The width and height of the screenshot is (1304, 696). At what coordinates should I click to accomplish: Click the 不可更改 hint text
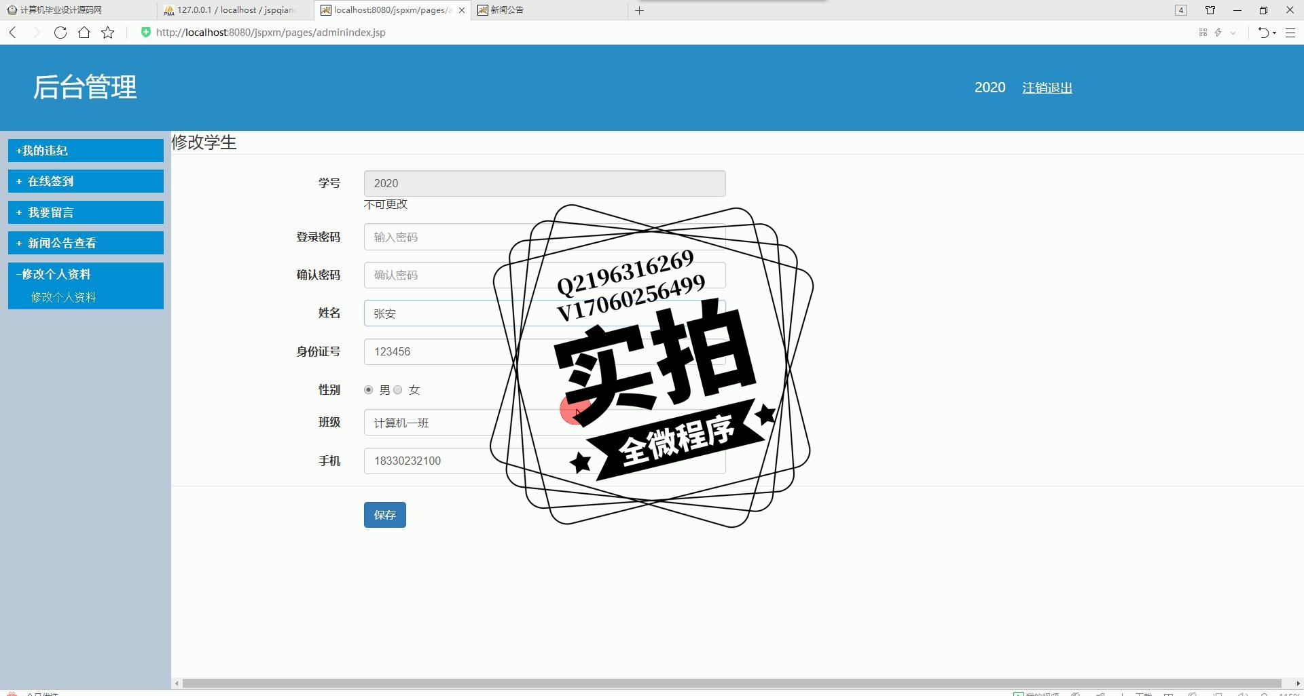pos(386,204)
